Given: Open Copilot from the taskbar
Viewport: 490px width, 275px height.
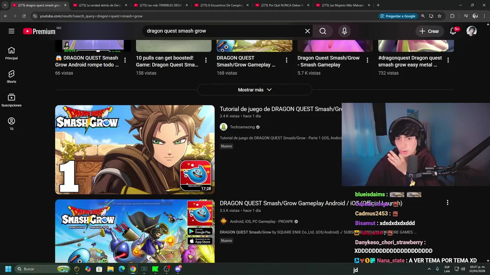Looking at the screenshot, I should 88,269.
